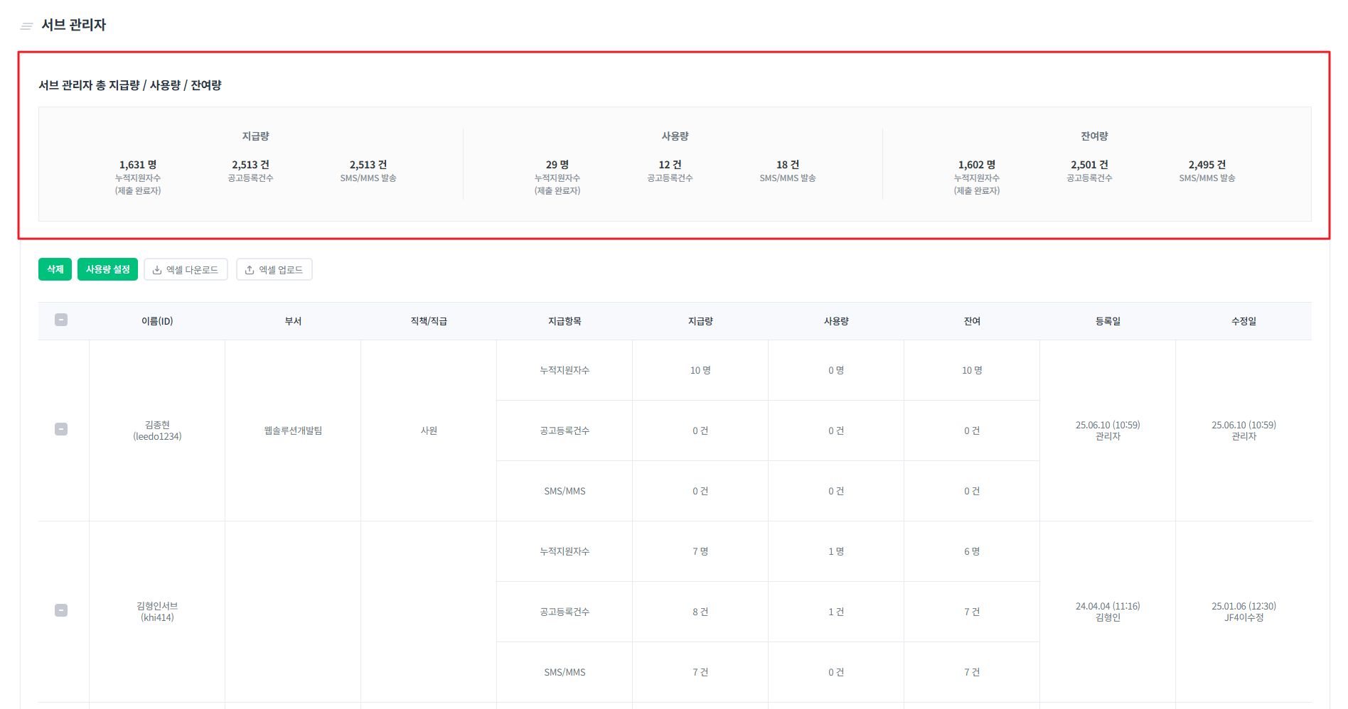Click the 웹솔루션개발팀 department cell
Viewport: 1348px width, 709px height.
(293, 431)
